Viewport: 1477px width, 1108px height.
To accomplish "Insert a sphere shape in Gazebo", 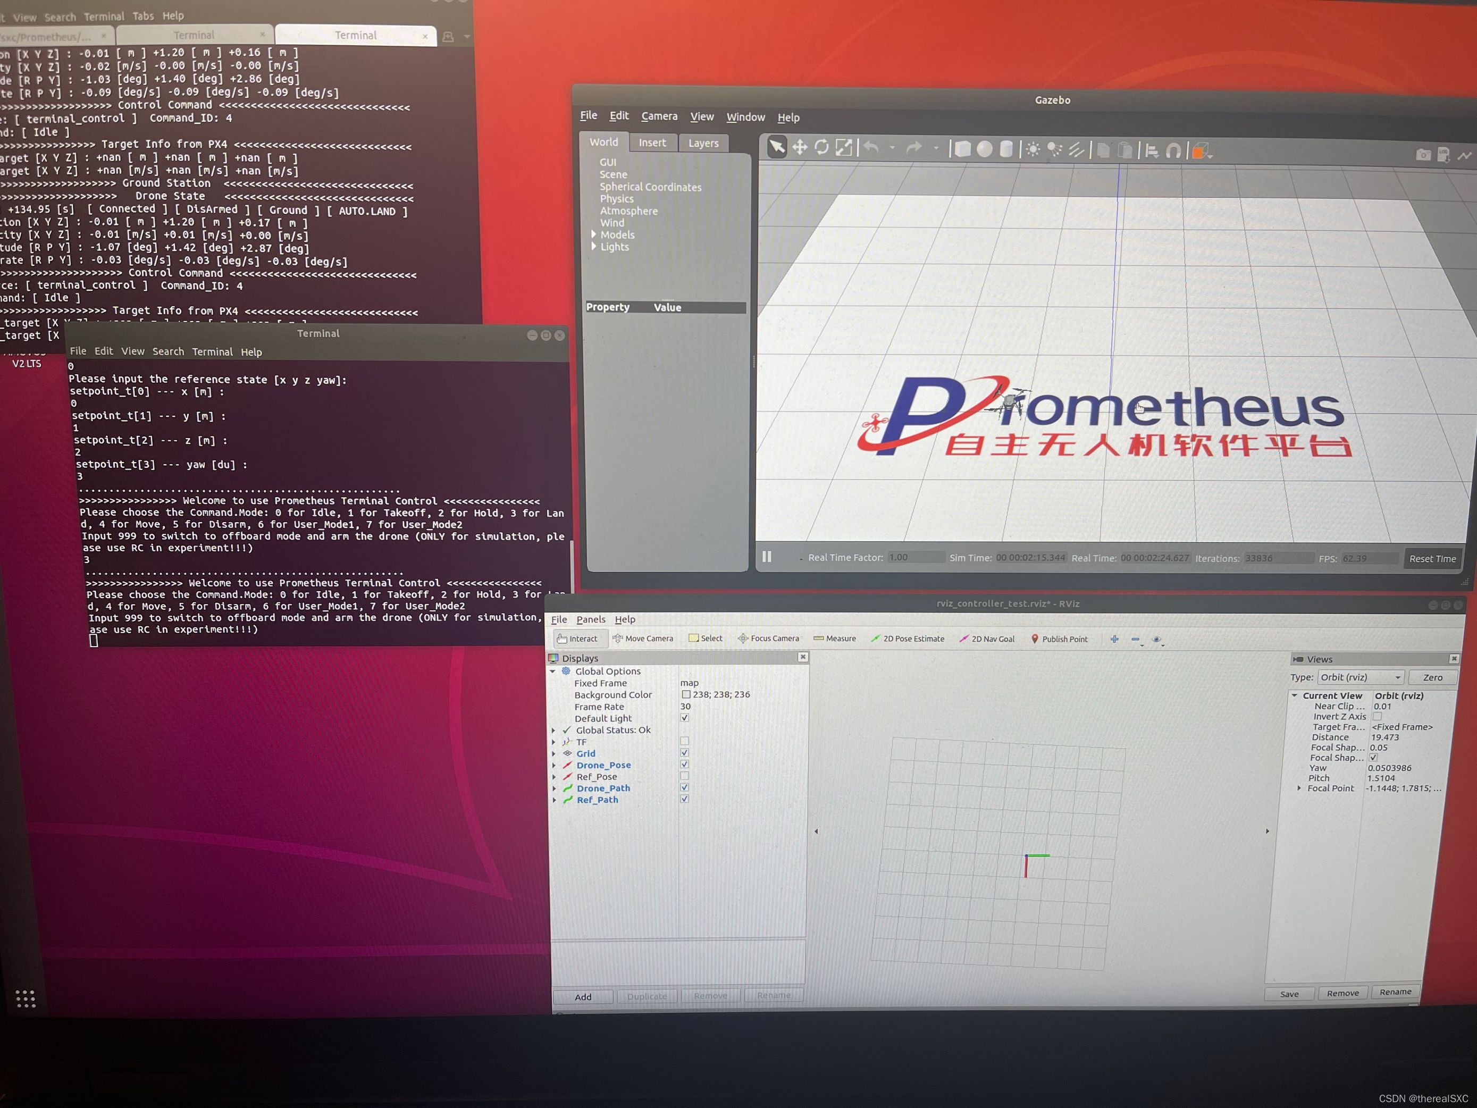I will click(984, 149).
